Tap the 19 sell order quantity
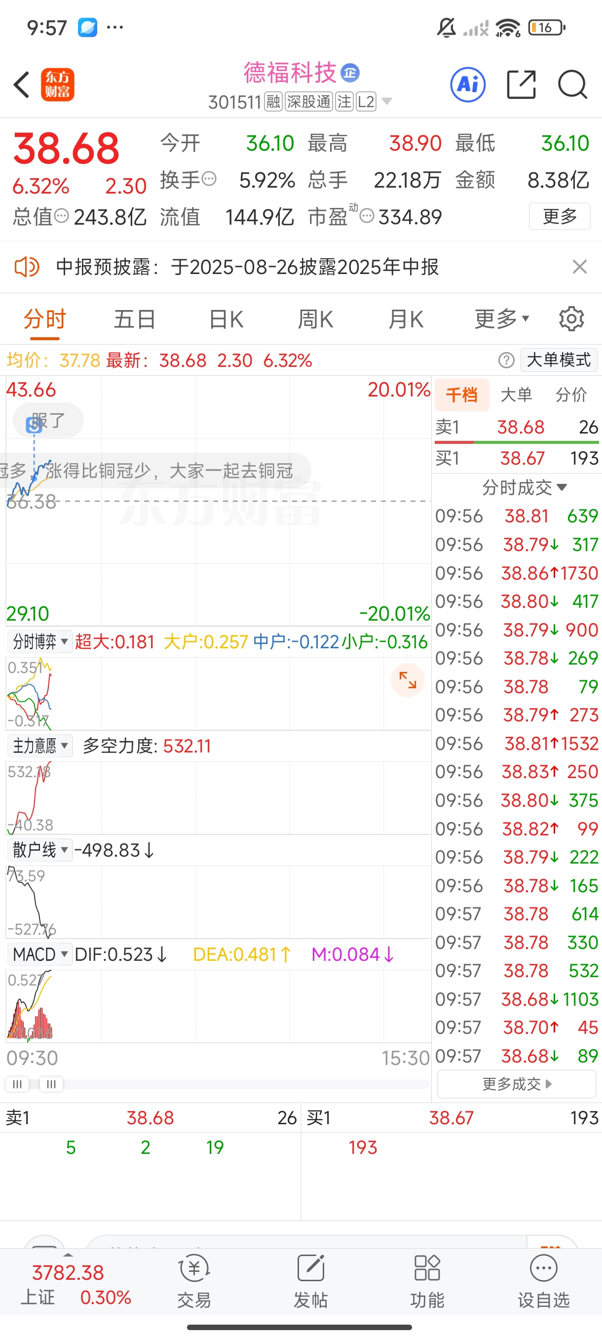Screen dimensions: 602x1339 pyautogui.click(x=215, y=1147)
